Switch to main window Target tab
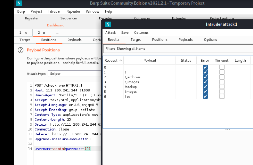This screenshot has width=253, height=165. pyautogui.click(x=25, y=40)
